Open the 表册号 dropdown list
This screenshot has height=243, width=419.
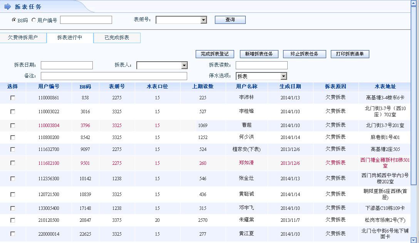pyautogui.click(x=204, y=20)
